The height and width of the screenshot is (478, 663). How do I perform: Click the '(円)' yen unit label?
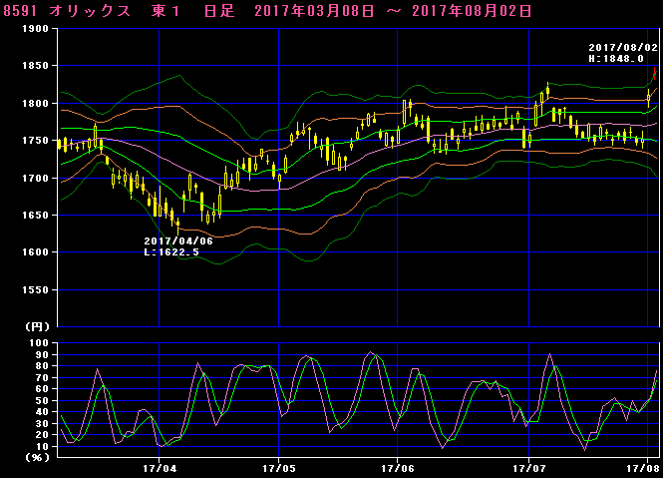click(x=37, y=326)
